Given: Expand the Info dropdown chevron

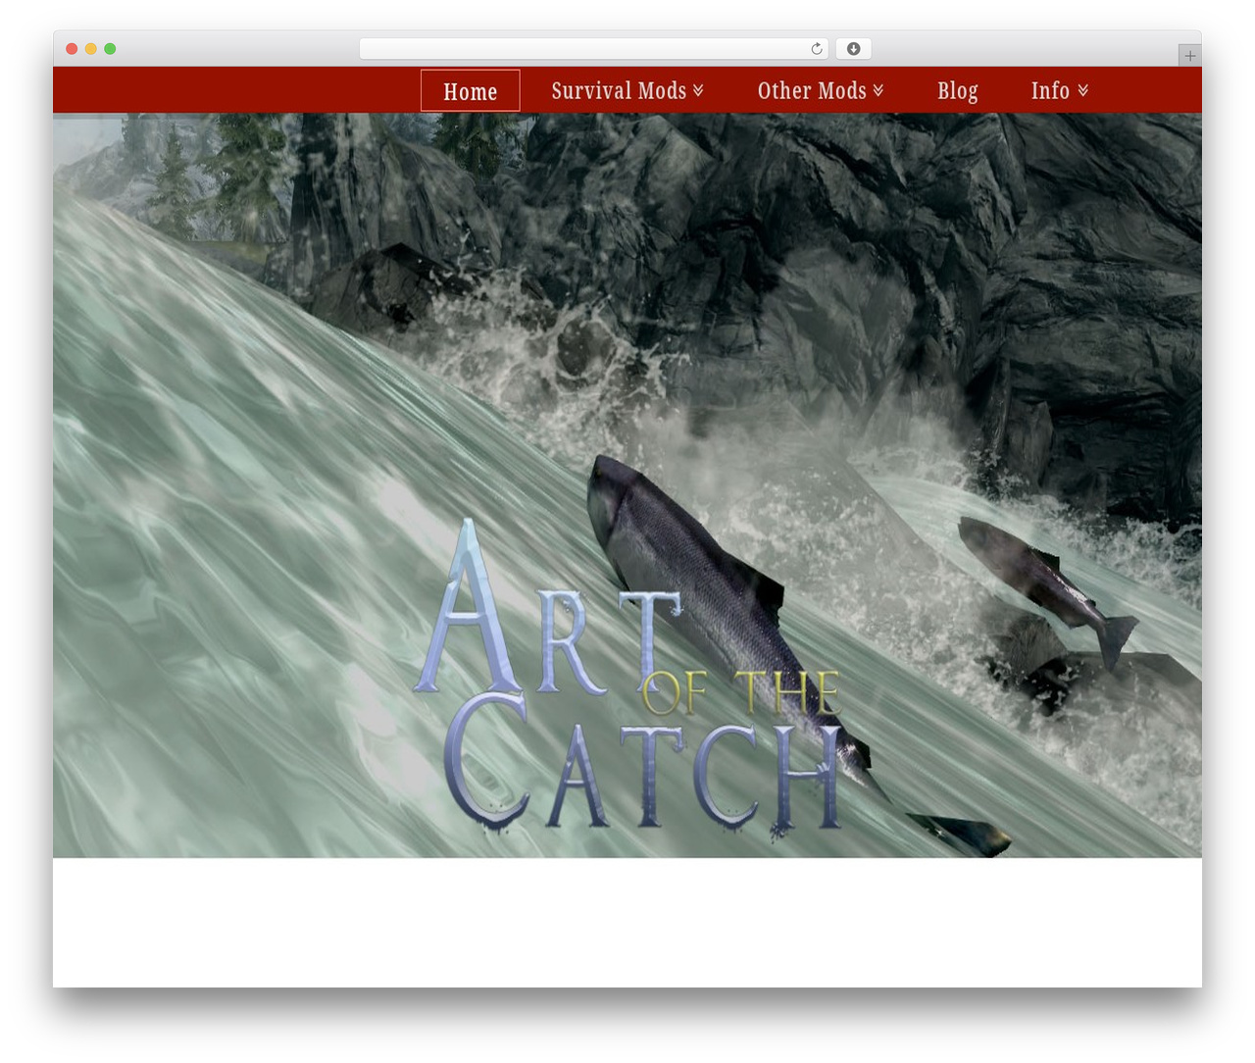Looking at the screenshot, I should 1083,90.
